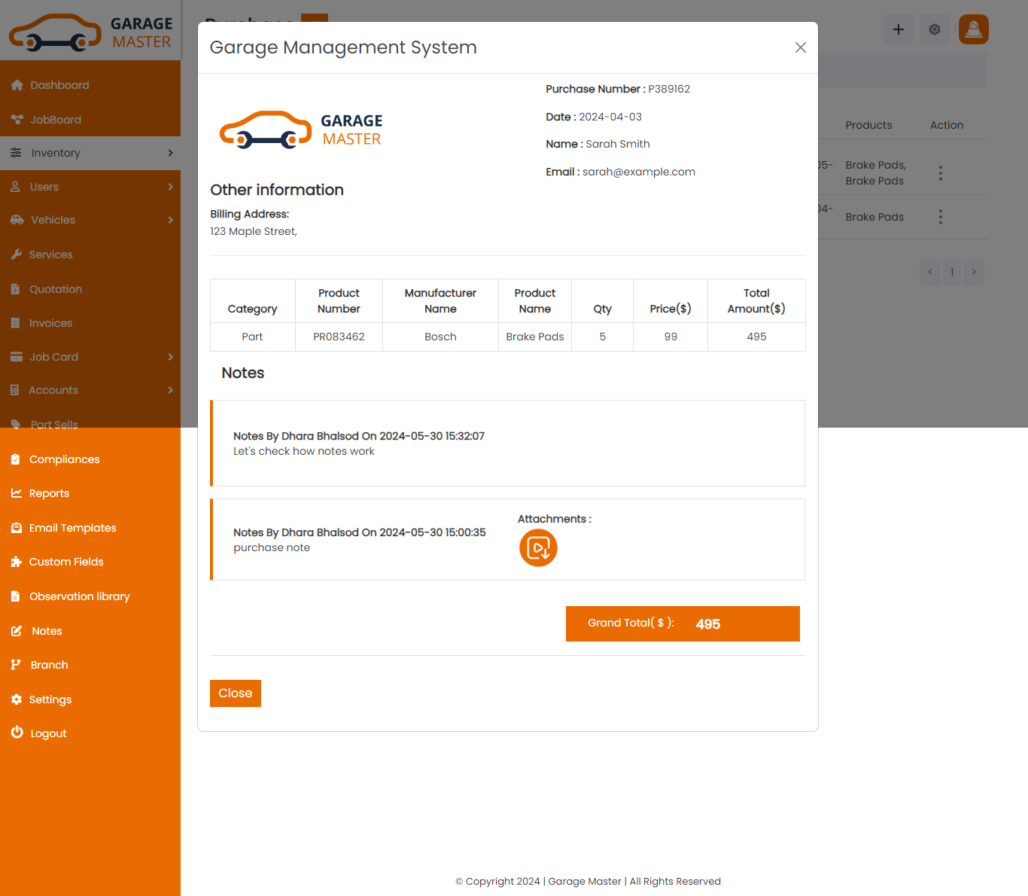Viewport: 1028px width, 896px height.
Task: Download the purchase note attachment
Action: click(x=538, y=547)
